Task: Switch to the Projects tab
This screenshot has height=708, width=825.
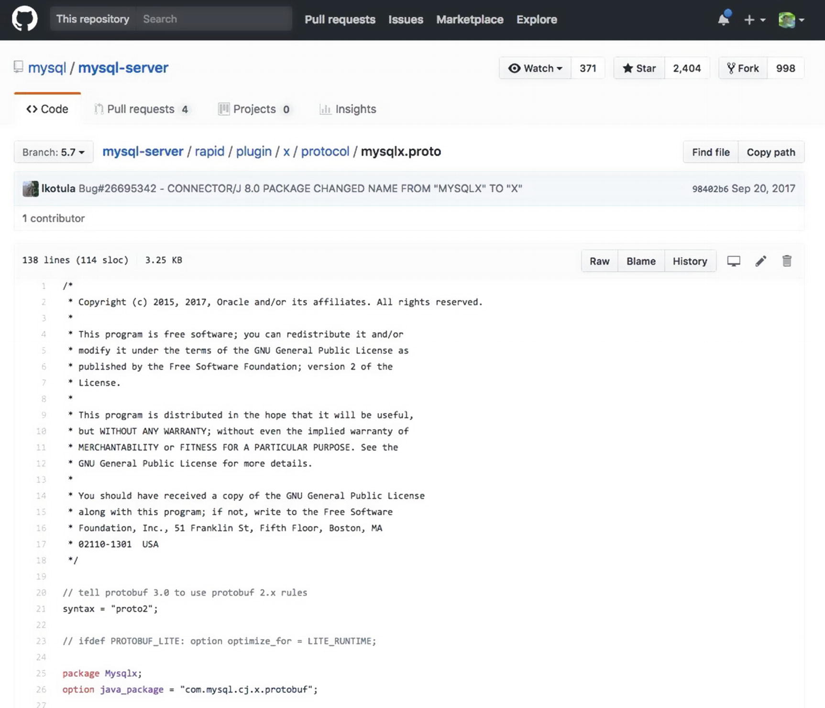Action: point(254,109)
